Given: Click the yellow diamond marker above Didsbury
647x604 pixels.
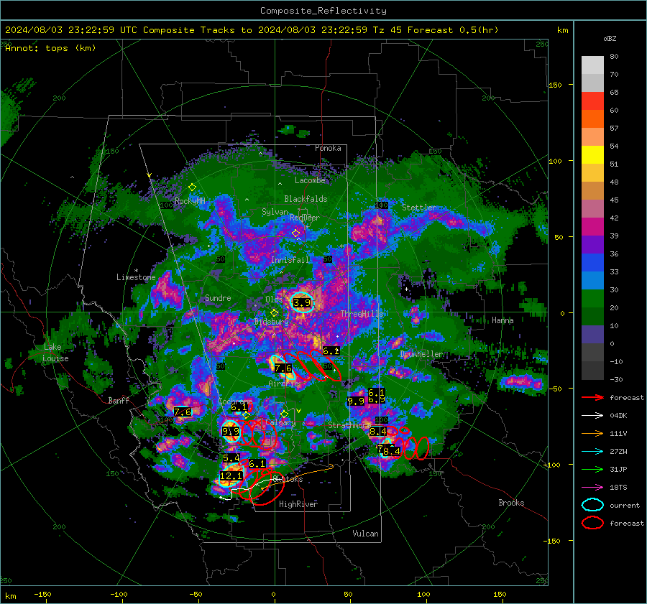Looking at the screenshot, I should pyautogui.click(x=274, y=313).
